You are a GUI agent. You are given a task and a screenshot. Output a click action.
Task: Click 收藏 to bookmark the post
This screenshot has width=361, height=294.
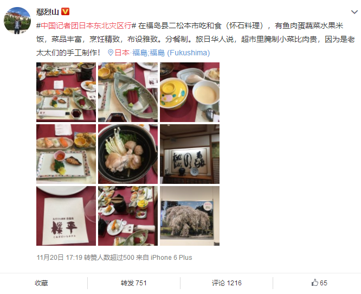point(41,283)
